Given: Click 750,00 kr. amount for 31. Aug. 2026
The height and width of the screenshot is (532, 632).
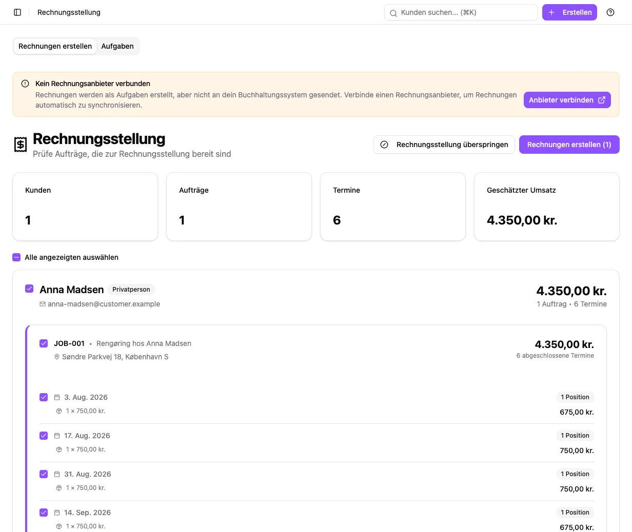Looking at the screenshot, I should 577,489.
